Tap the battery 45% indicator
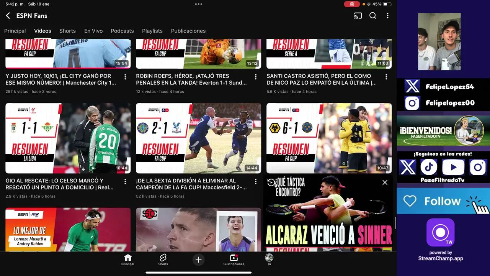 [382, 4]
